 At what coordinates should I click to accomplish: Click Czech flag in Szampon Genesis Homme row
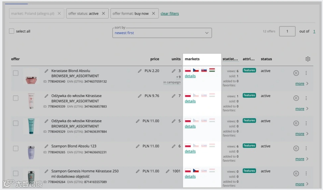(x=196, y=171)
